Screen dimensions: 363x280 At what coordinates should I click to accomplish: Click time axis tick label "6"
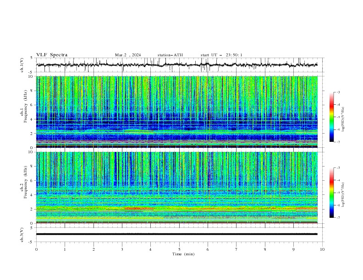coord(208,249)
